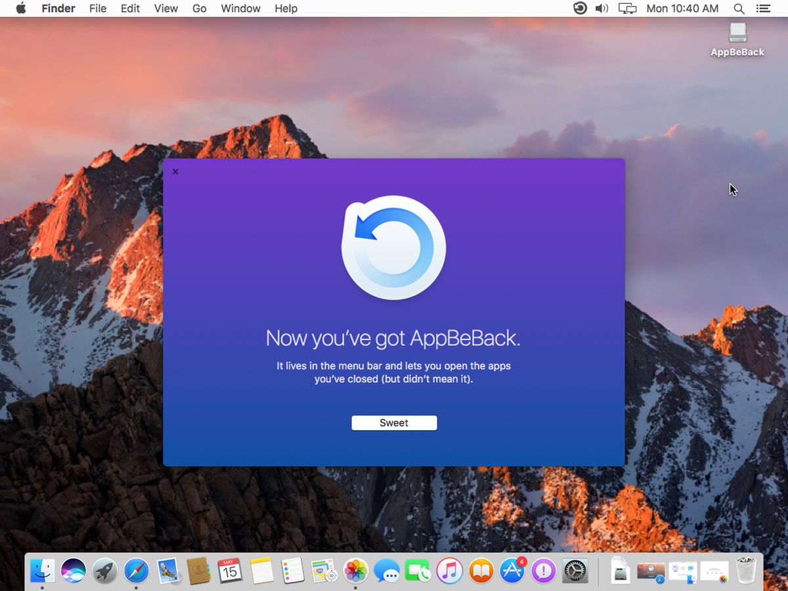Open Notes from the Dock
The width and height of the screenshot is (788, 591).
click(261, 571)
